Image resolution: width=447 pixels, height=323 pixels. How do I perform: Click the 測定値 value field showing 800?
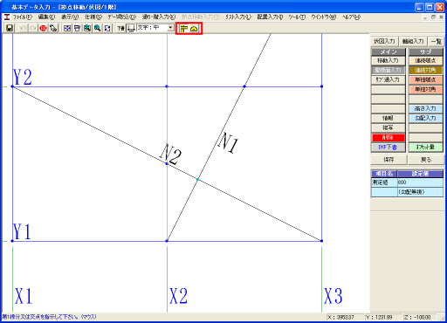pyautogui.click(x=420, y=182)
